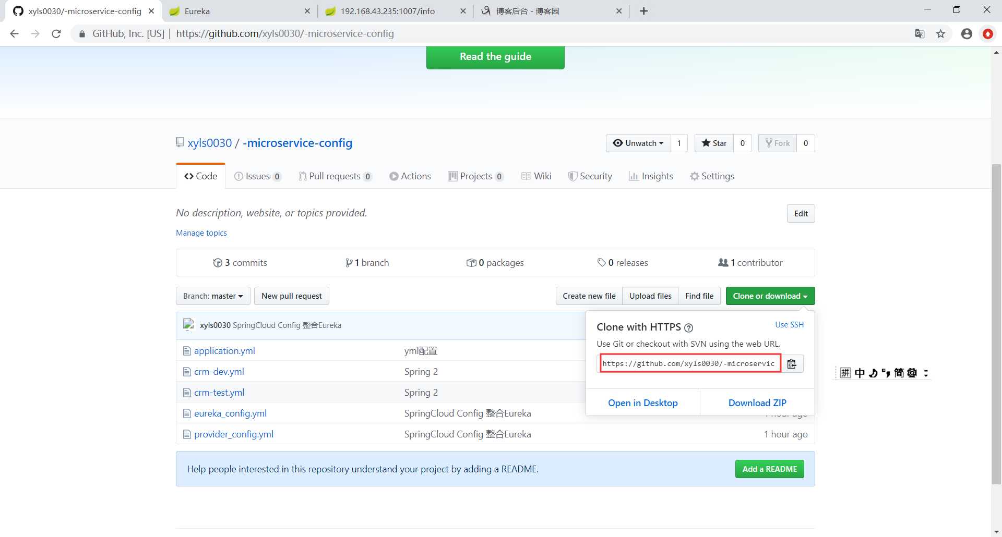Open crm-dev.yml file
This screenshot has height=537, width=1002.
tap(219, 372)
